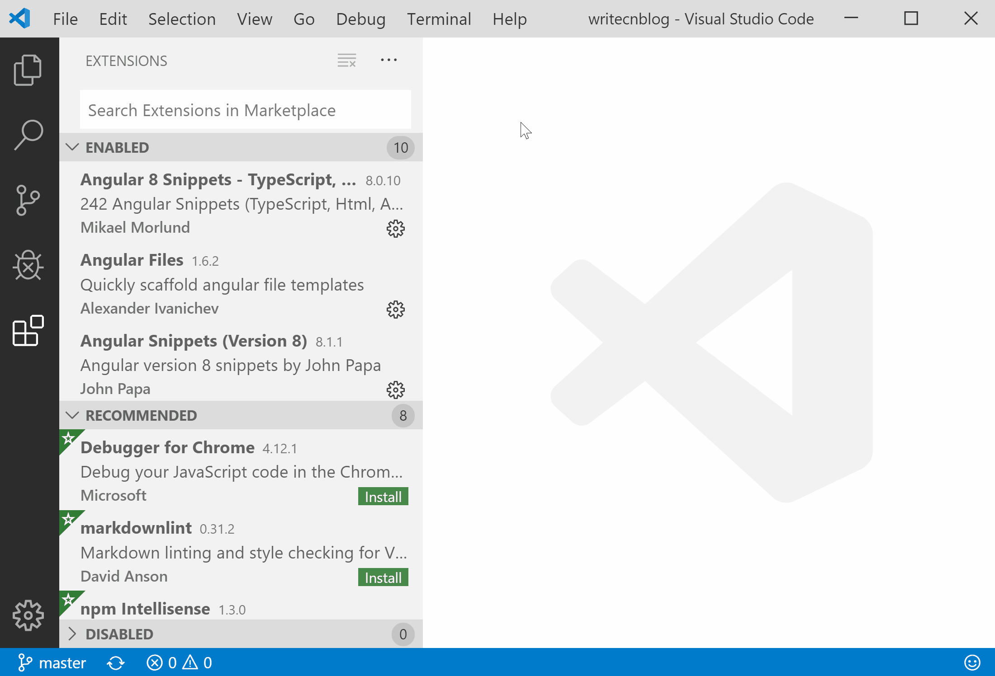995x676 pixels.
Task: Open the Terminal menu
Action: tap(439, 19)
